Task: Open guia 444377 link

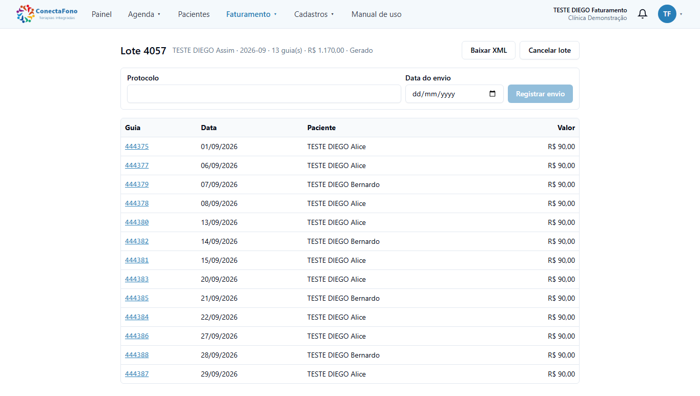Action: [137, 165]
